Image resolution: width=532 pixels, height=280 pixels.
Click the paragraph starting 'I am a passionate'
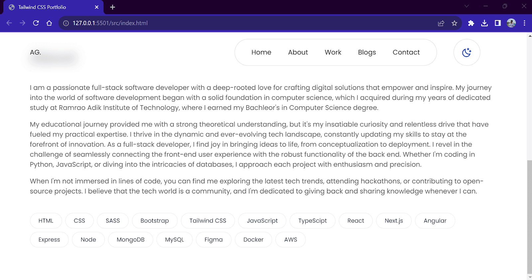coord(261,98)
